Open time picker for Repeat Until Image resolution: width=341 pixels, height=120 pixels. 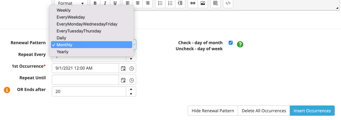[131, 80]
